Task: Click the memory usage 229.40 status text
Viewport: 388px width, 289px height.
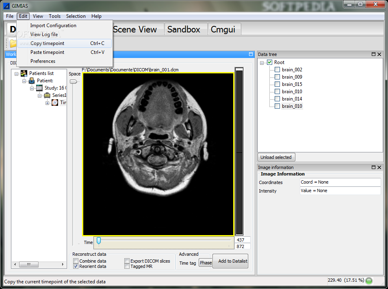Action: click(346, 280)
